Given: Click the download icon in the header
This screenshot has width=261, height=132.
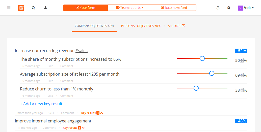Looking at the screenshot, I should pos(45,8).
